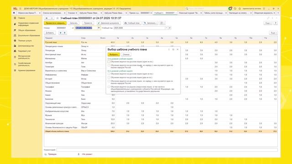The height and width of the screenshot is (164, 292).
Task: Switch to the Классный журнал tab
Action: pyautogui.click(x=190, y=13)
